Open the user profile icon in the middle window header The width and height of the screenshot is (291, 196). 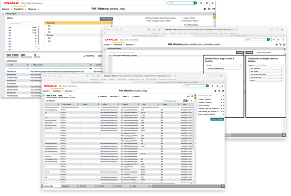[x=283, y=40]
